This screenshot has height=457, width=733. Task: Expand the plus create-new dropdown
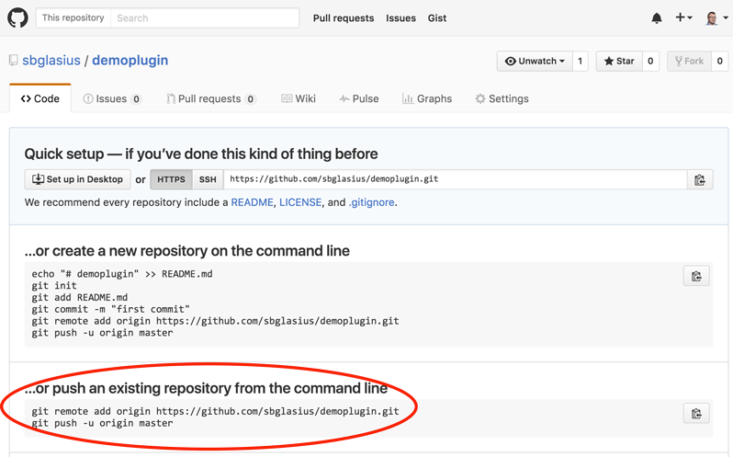[683, 17]
